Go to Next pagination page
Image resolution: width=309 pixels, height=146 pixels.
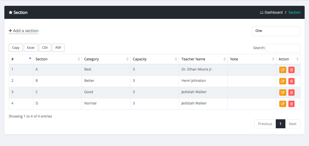[292, 124]
